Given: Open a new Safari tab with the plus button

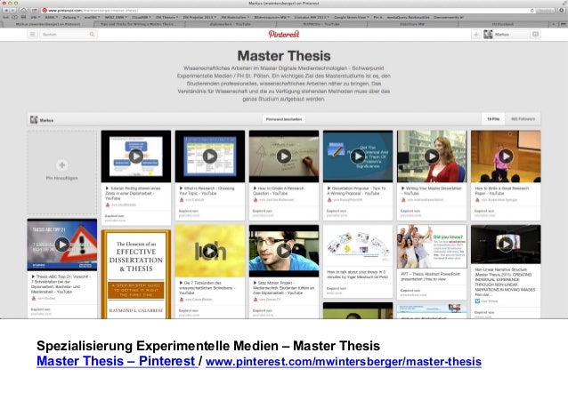Looking at the screenshot, I should [553, 24].
